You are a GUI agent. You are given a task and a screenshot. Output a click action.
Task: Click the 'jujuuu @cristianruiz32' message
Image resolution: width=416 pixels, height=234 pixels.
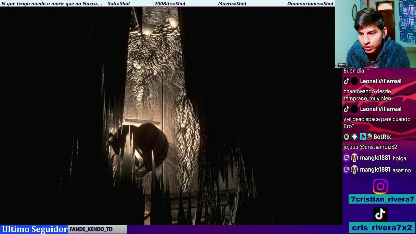(x=370, y=147)
